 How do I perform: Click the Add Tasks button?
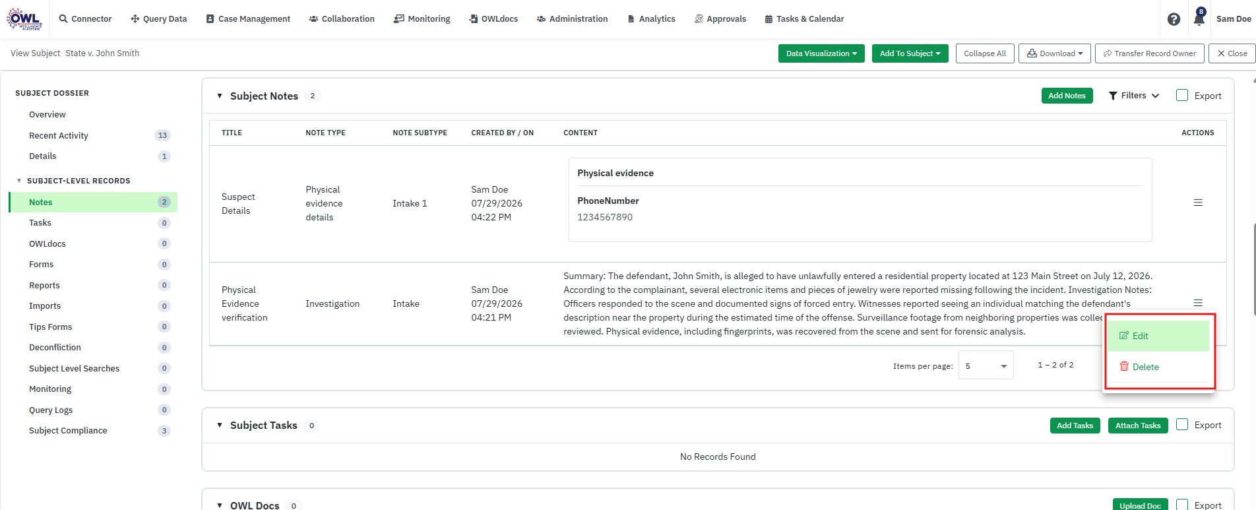[x=1075, y=426]
